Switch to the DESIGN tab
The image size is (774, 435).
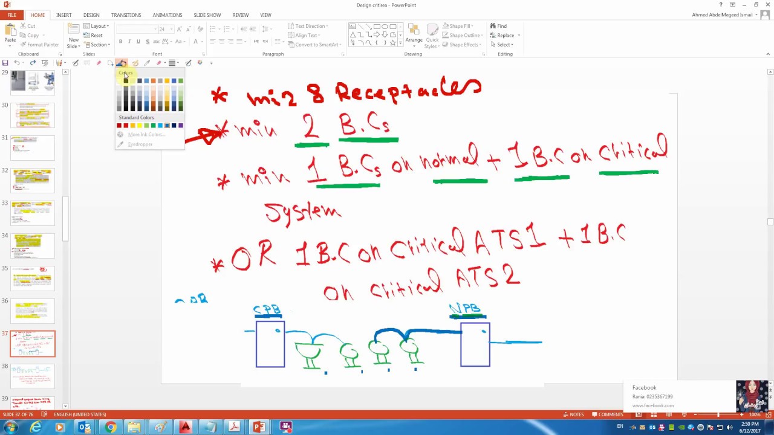pyautogui.click(x=91, y=14)
